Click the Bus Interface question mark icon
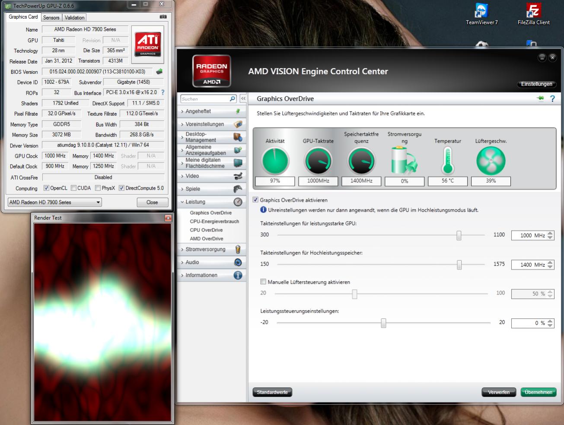The width and height of the screenshot is (564, 425). 163,92
